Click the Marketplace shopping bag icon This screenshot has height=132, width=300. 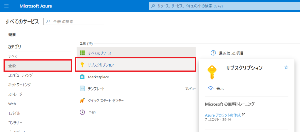82,77
